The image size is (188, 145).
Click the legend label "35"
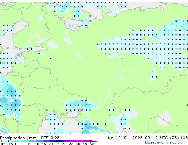coord(71,144)
